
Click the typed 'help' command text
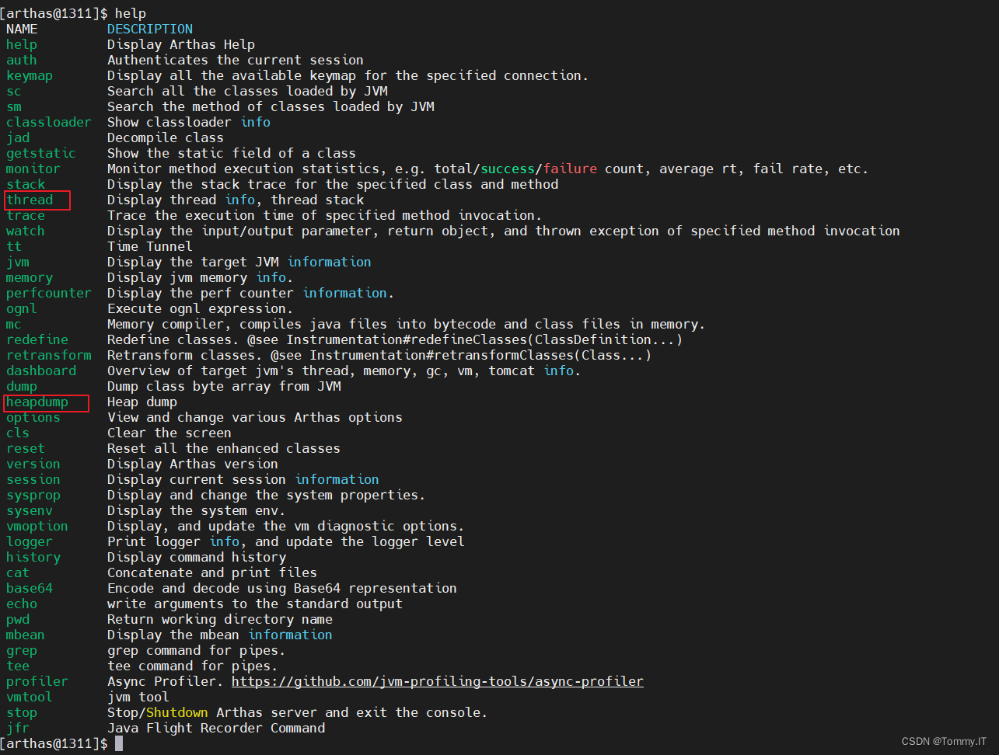(x=130, y=13)
